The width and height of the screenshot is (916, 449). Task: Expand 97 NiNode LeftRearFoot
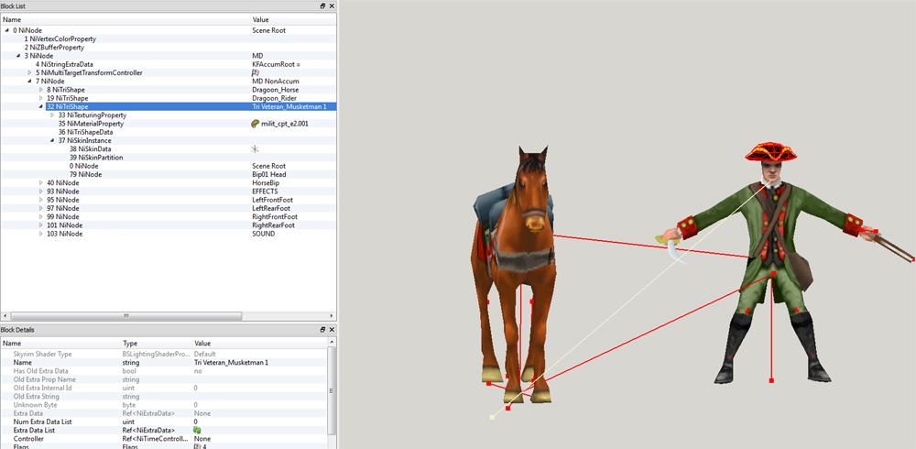(41, 208)
